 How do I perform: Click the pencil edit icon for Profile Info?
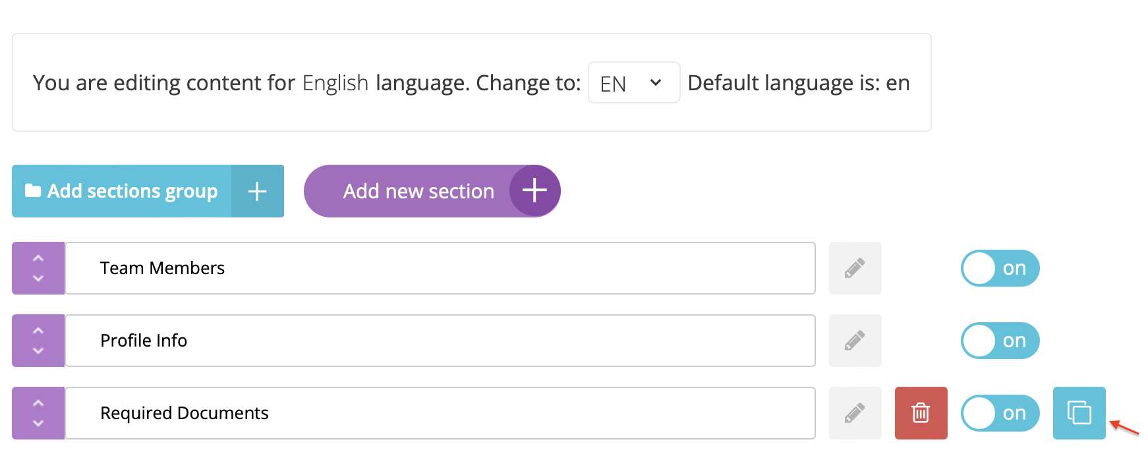855,341
